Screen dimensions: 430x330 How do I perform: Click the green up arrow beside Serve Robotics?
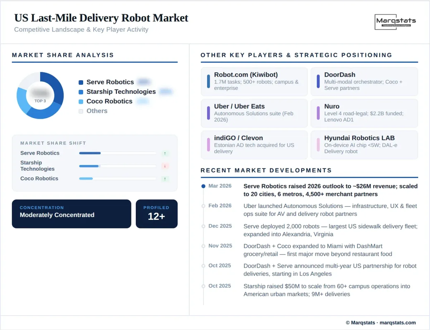(165, 153)
